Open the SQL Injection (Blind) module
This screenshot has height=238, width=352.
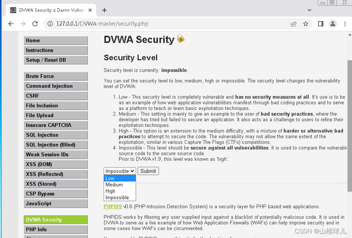coord(55,145)
